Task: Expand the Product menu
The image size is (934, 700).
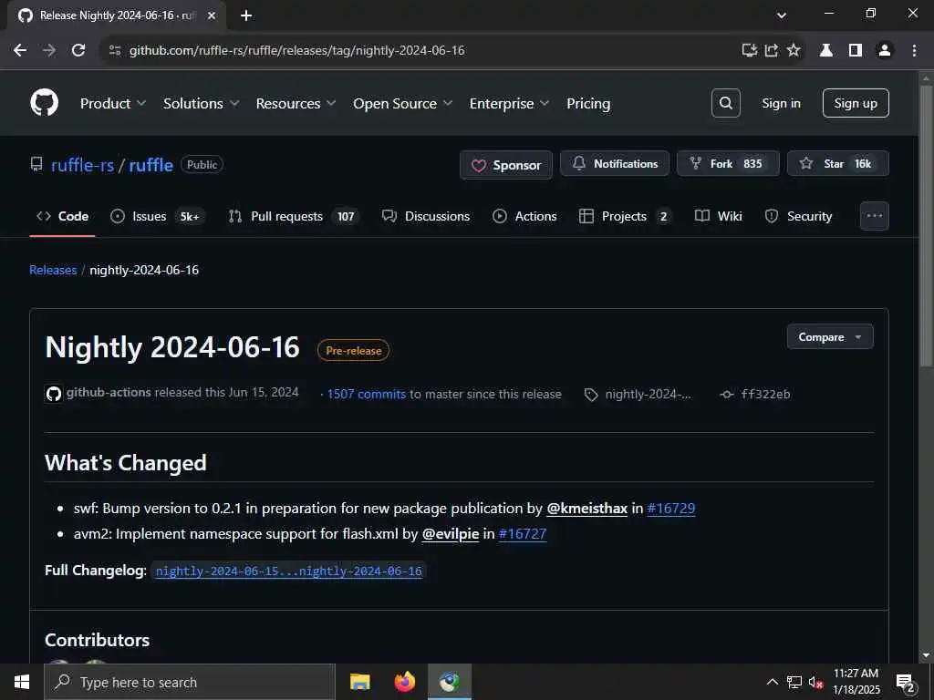Action: coord(112,104)
